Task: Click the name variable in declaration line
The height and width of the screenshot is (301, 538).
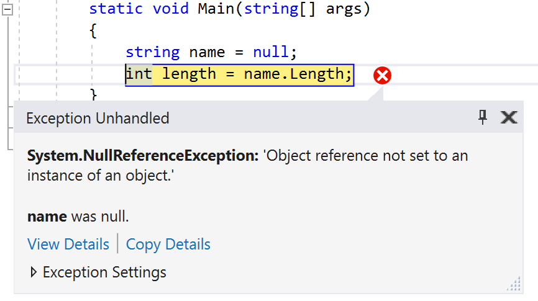Action: (x=207, y=53)
